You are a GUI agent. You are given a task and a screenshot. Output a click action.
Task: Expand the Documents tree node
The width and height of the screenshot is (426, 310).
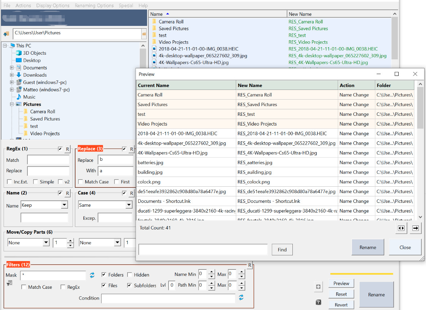12,68
